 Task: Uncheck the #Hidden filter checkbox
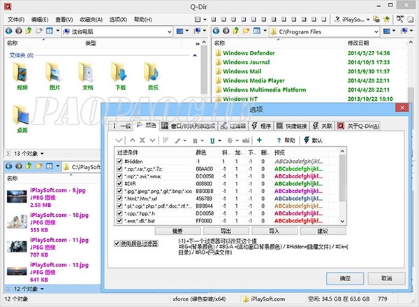119,162
